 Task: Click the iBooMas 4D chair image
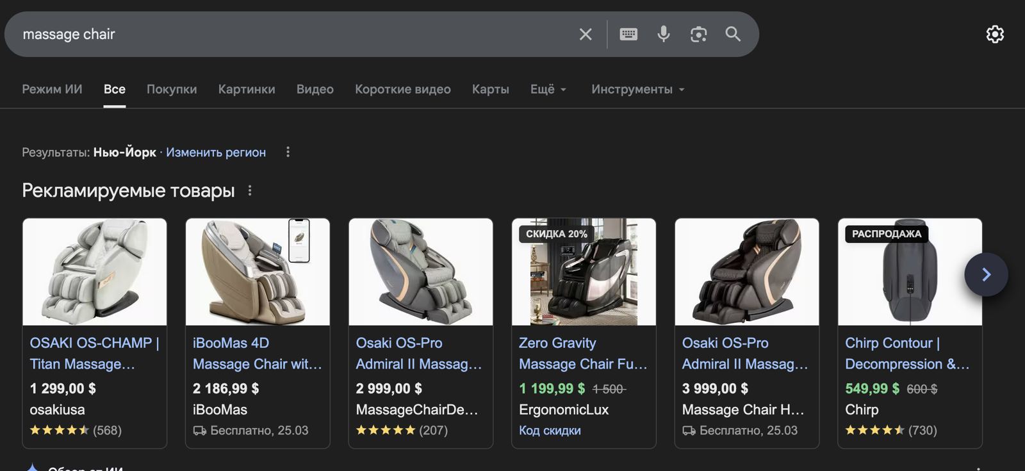258,272
